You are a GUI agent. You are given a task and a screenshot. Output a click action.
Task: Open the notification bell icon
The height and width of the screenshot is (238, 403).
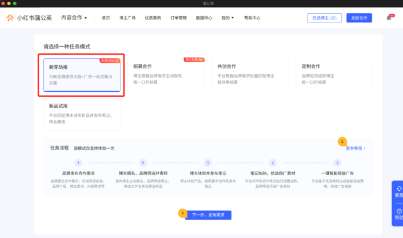pyautogui.click(x=389, y=18)
